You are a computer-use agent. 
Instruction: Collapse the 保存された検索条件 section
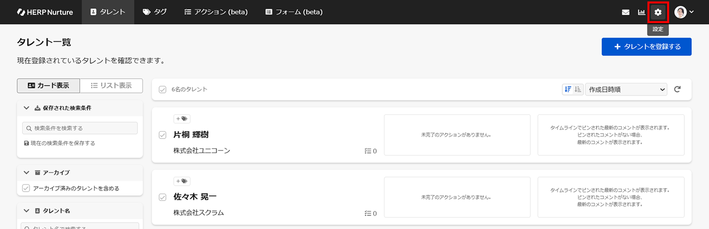point(27,108)
